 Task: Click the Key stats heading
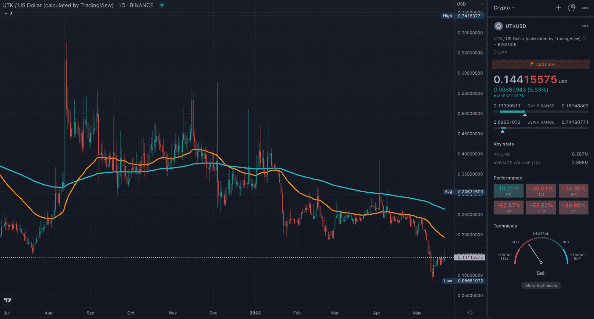[504, 144]
